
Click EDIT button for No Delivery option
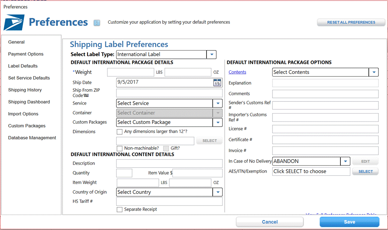pyautogui.click(x=365, y=161)
